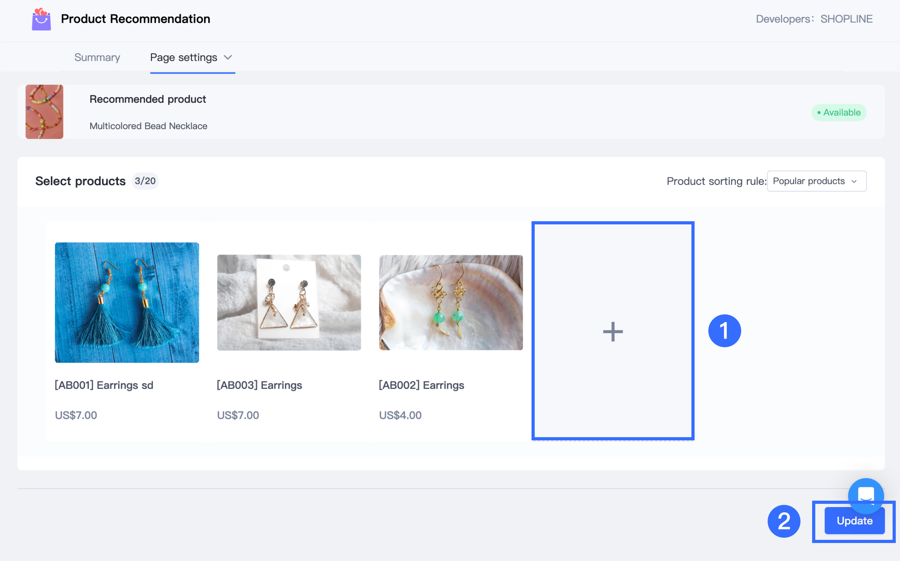This screenshot has width=900, height=561.
Task: Click the SHOPLINE developer link
Action: tap(846, 19)
